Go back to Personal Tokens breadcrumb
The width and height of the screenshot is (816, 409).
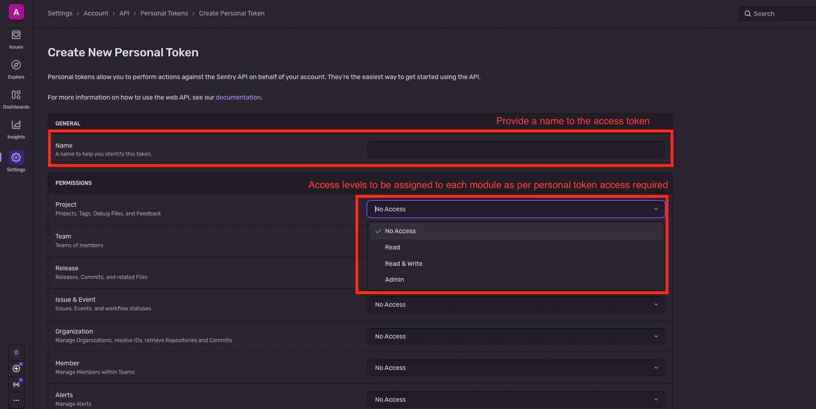click(164, 13)
